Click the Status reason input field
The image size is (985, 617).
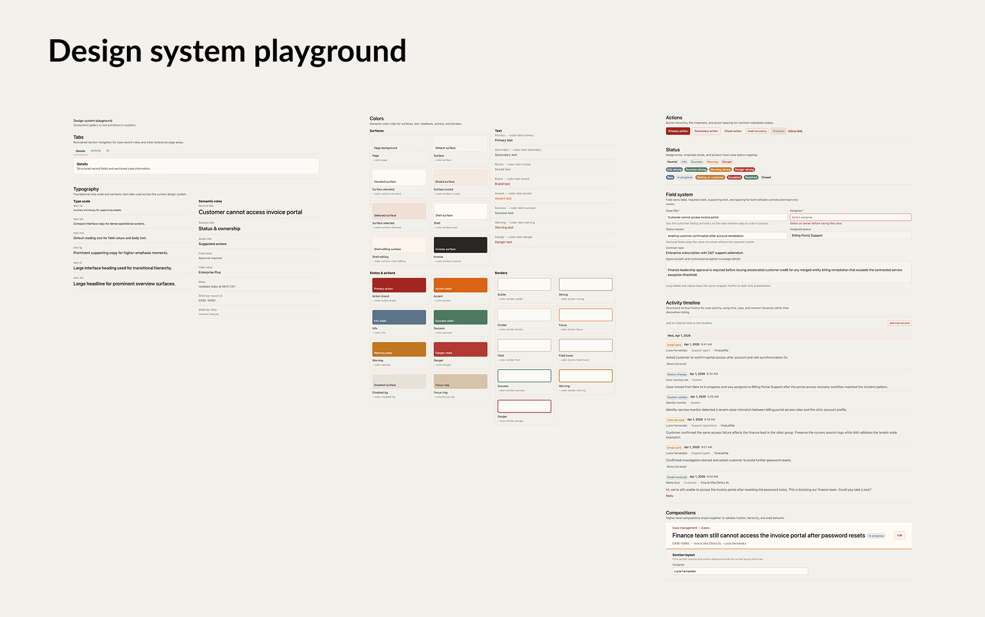pyautogui.click(x=726, y=235)
